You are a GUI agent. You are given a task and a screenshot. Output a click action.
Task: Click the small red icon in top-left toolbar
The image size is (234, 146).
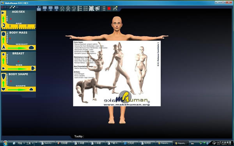(x=2, y=7)
